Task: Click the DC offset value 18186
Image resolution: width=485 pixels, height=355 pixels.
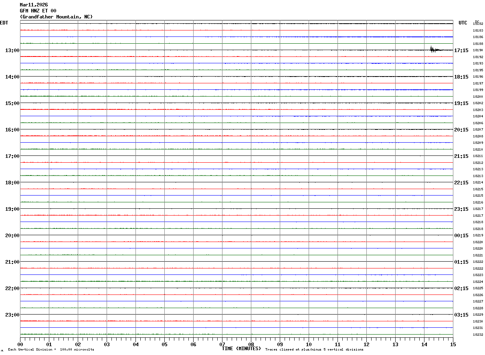Action: 478,37
